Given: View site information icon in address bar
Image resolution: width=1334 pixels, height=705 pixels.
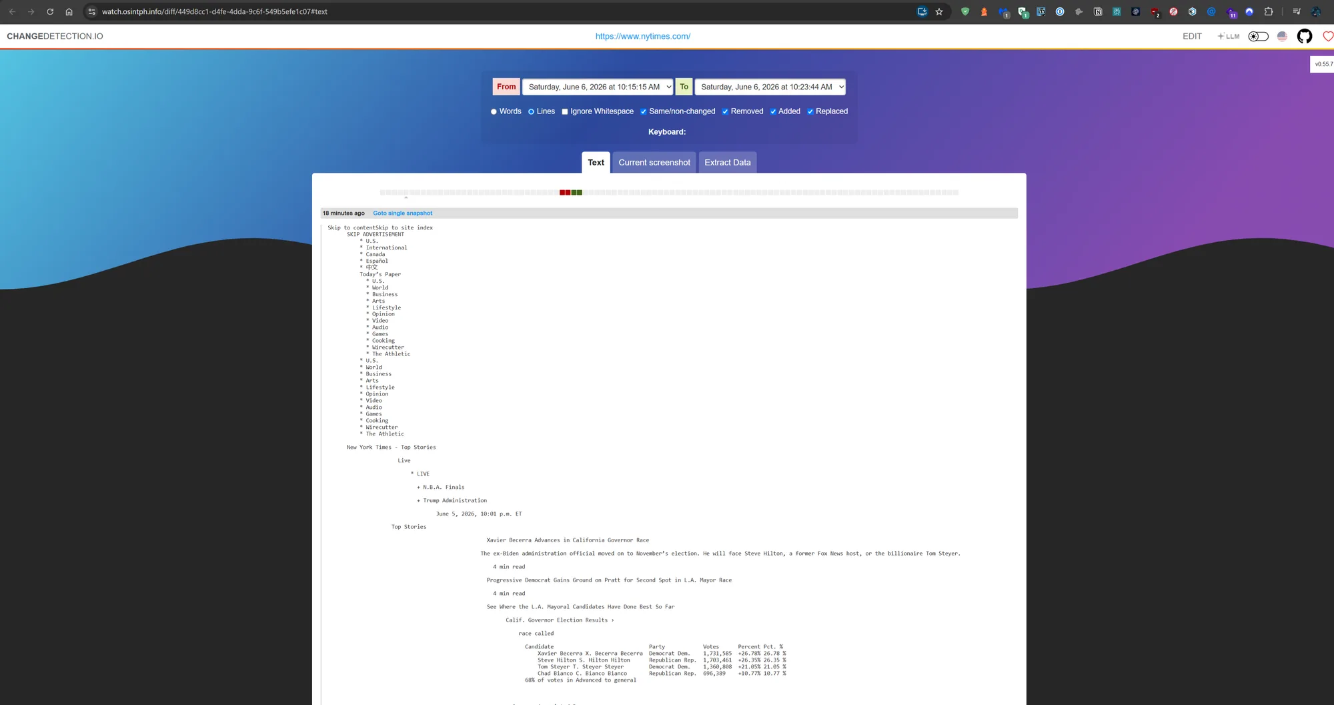Looking at the screenshot, I should 92,11.
